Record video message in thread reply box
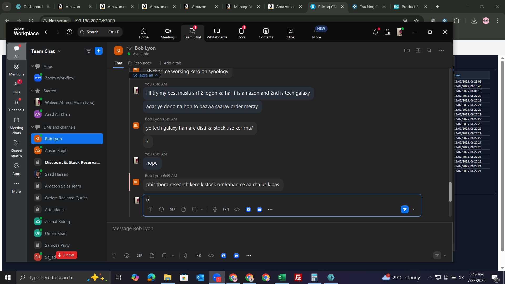This screenshot has height=284, width=505. (226, 209)
